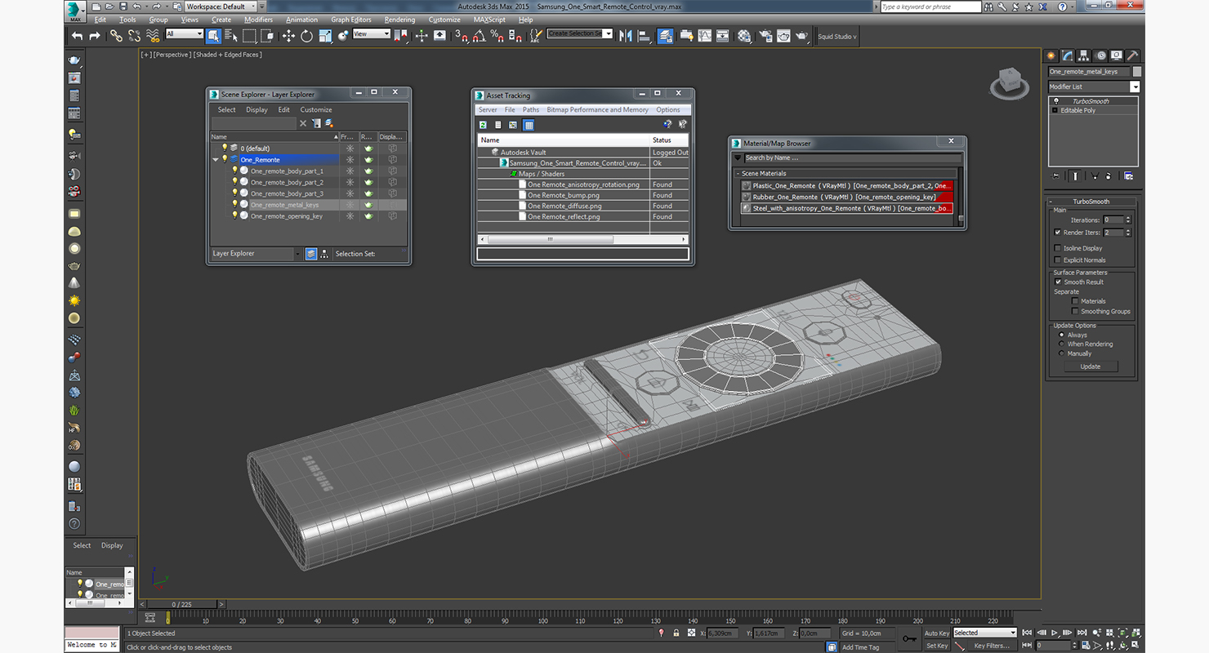Toggle the Angle Snap icon
Viewport: 1209px width, 653px height.
479,36
